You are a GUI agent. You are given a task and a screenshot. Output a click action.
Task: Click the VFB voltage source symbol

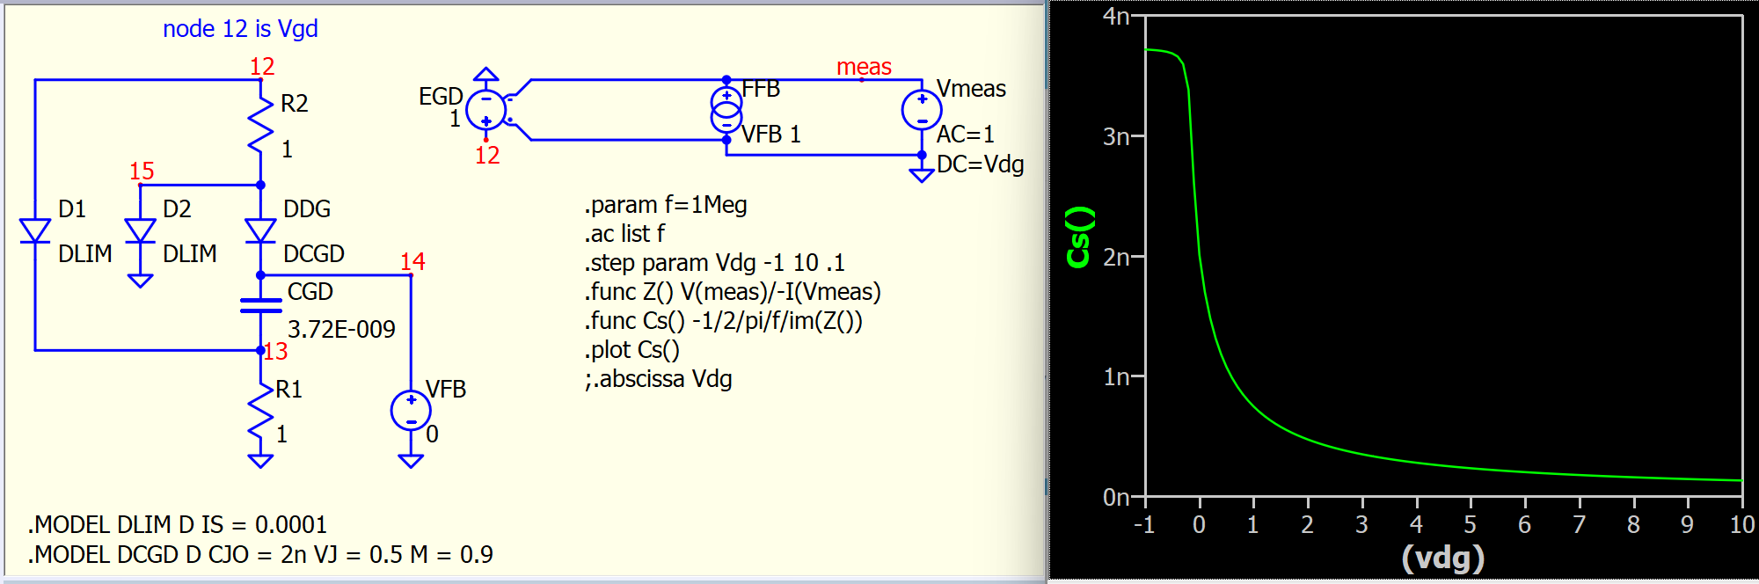pyautogui.click(x=411, y=411)
